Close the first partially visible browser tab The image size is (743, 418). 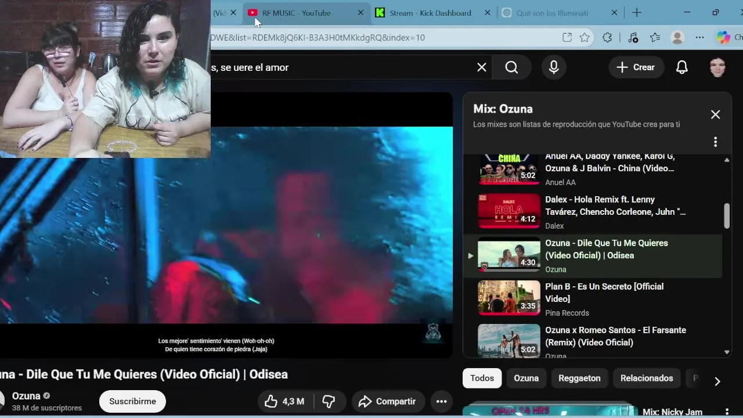pyautogui.click(x=233, y=13)
